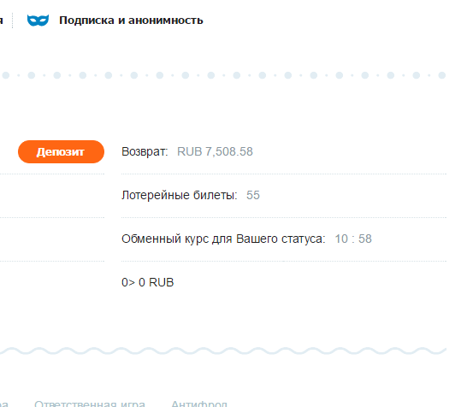The image size is (473, 407).
Task: Click the Лотерейные билеты label
Action: pyautogui.click(x=180, y=195)
